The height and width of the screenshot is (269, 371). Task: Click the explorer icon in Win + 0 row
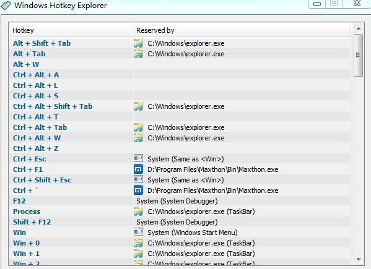point(138,243)
